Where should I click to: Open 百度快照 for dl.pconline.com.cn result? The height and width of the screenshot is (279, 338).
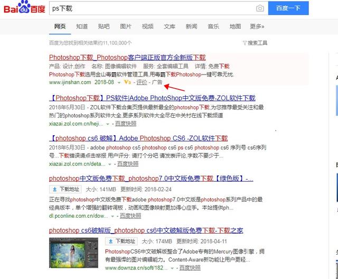(130, 216)
